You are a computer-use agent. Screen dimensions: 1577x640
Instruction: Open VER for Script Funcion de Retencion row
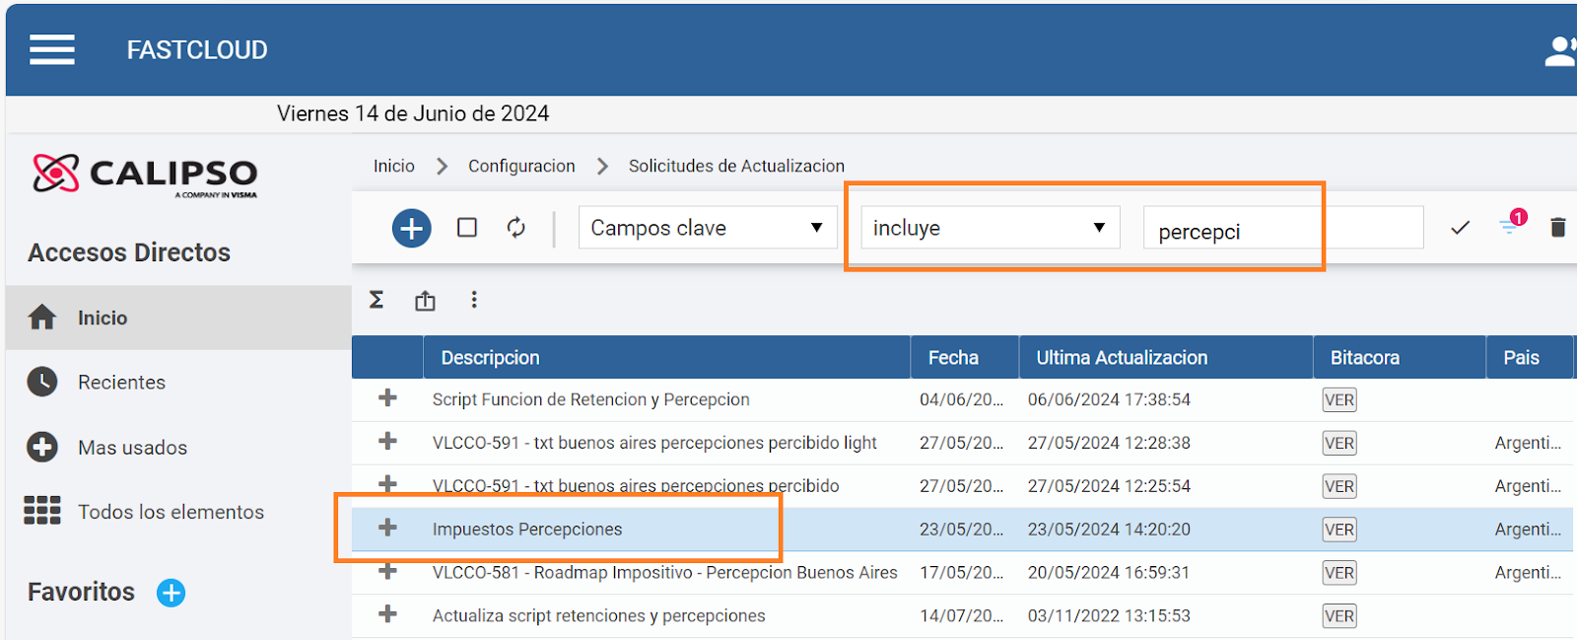point(1339,400)
